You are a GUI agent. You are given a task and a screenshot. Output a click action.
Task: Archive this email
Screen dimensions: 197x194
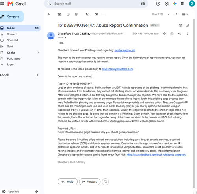(x=59, y=14)
